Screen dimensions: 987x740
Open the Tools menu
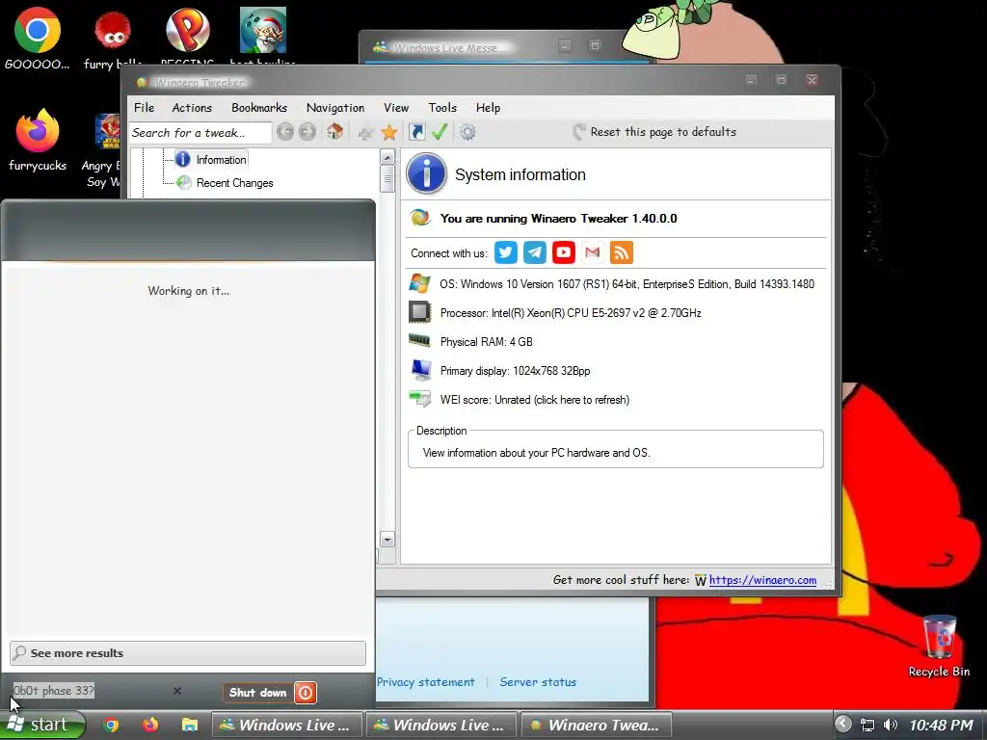click(x=442, y=108)
